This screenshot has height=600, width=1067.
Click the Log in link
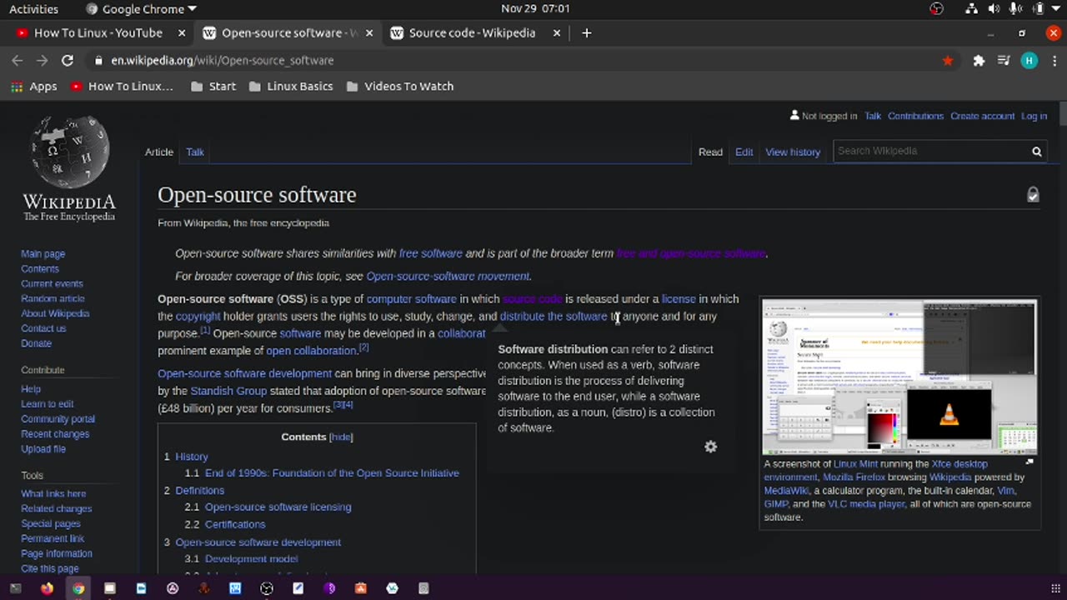point(1034,116)
